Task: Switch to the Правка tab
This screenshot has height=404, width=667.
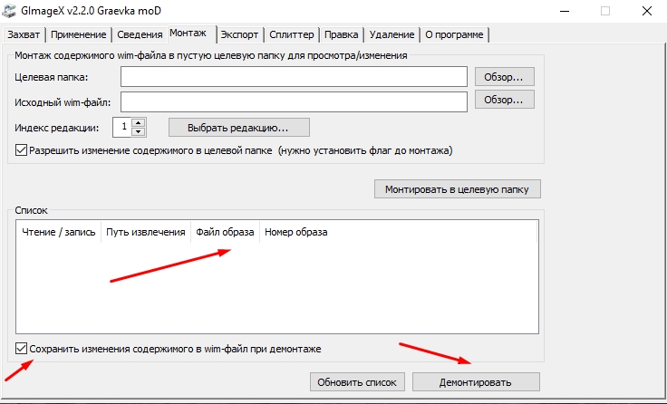Action: [x=341, y=34]
